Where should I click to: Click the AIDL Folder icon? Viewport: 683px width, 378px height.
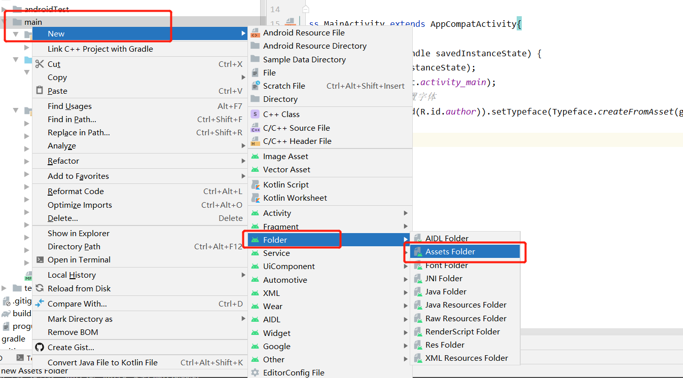pyautogui.click(x=418, y=238)
